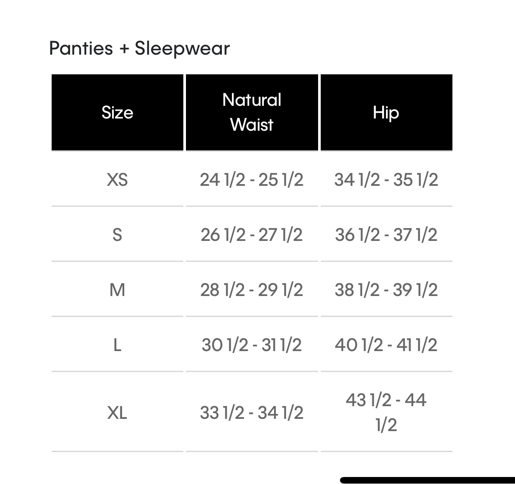Screen dimensions: 515x484
Task: Select the XS size row label
Action: (117, 180)
